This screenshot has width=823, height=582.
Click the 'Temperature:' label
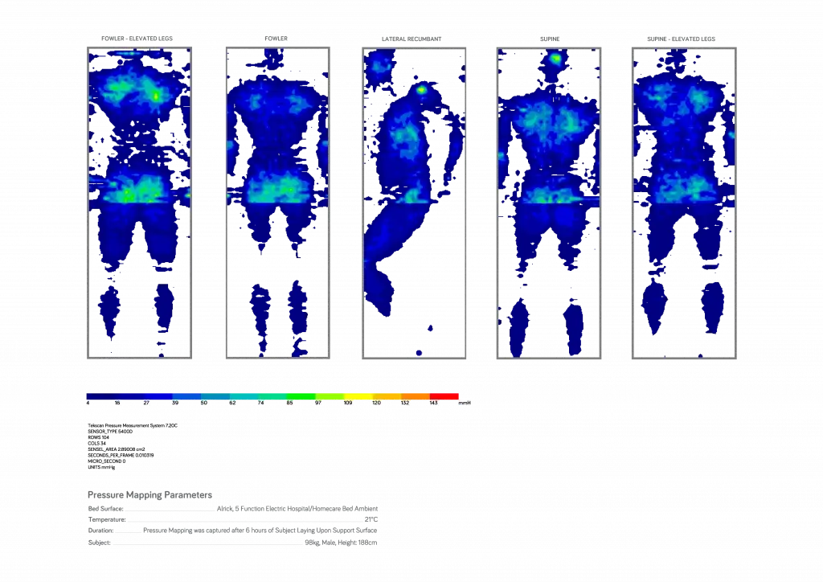tap(107, 519)
